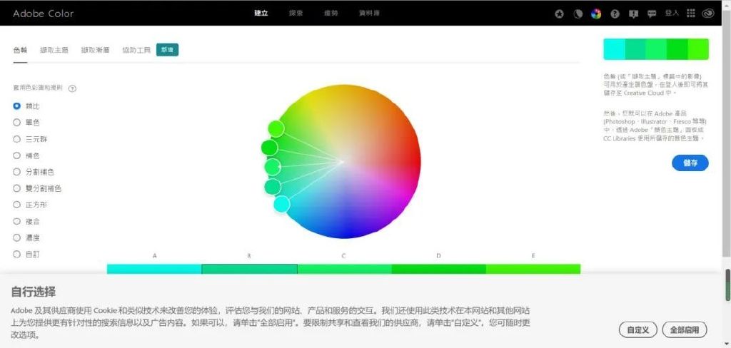Select the outlined swatch under label B
Screen dimensions: 731x348
click(249, 269)
